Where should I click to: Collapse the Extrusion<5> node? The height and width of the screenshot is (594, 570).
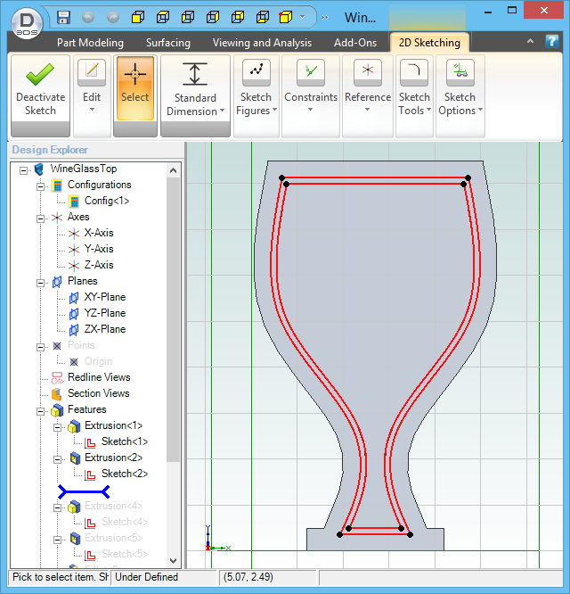coord(57,540)
